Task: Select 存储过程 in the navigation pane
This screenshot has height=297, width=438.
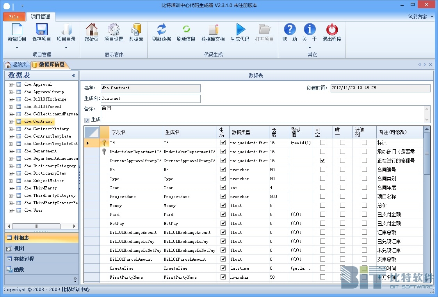Action: (24, 259)
